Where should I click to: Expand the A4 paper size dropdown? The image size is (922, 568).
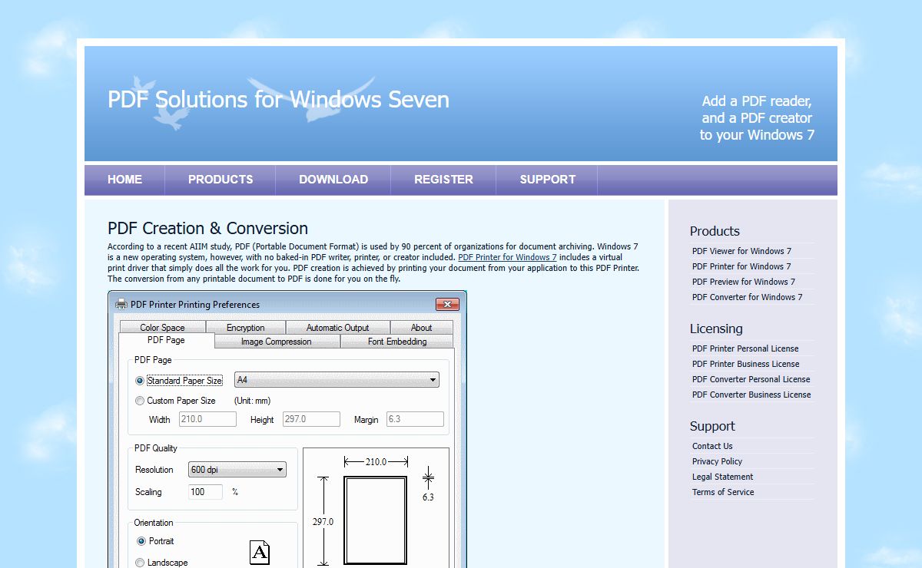point(337,380)
